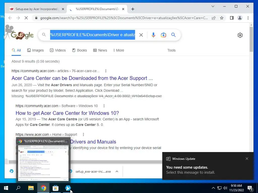258x193 pixels.
Task: Go forward to the next page
Action: [x=18, y=18]
